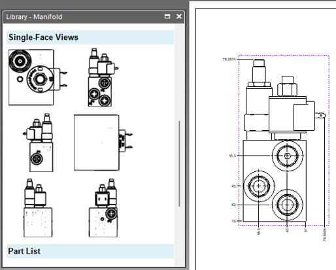Click the 45 dimension at left

tap(233, 186)
